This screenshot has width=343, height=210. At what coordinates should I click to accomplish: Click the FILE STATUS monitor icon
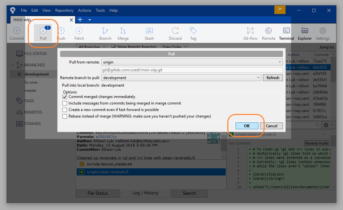pyautogui.click(x=20, y=54)
